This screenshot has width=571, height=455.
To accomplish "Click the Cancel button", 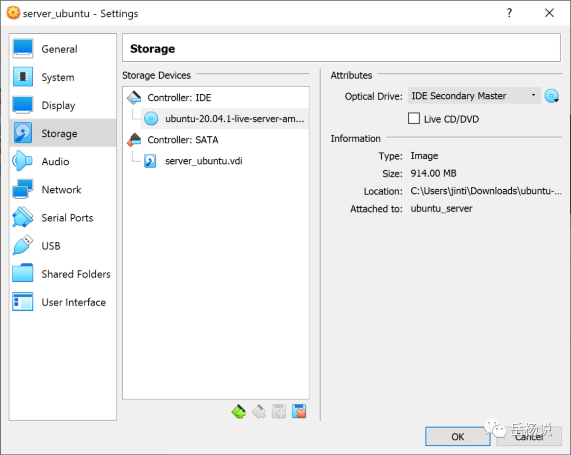I will [x=529, y=437].
